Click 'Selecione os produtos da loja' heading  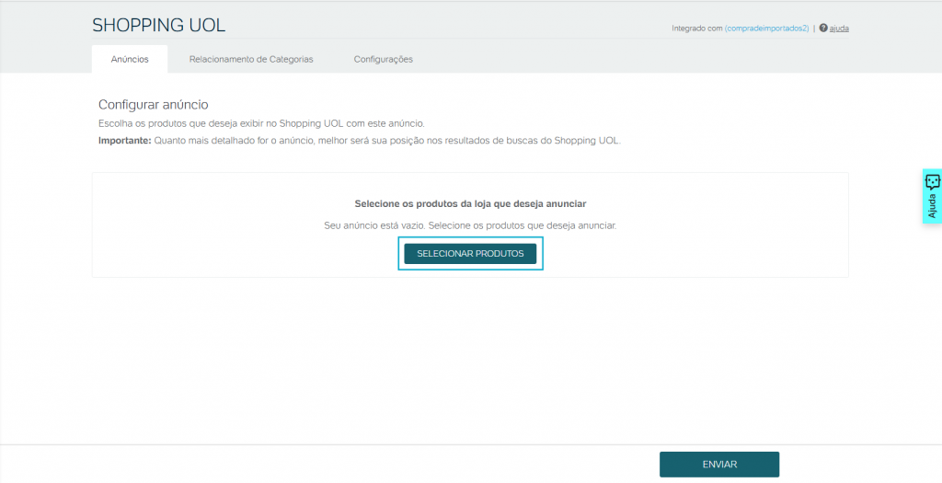470,203
